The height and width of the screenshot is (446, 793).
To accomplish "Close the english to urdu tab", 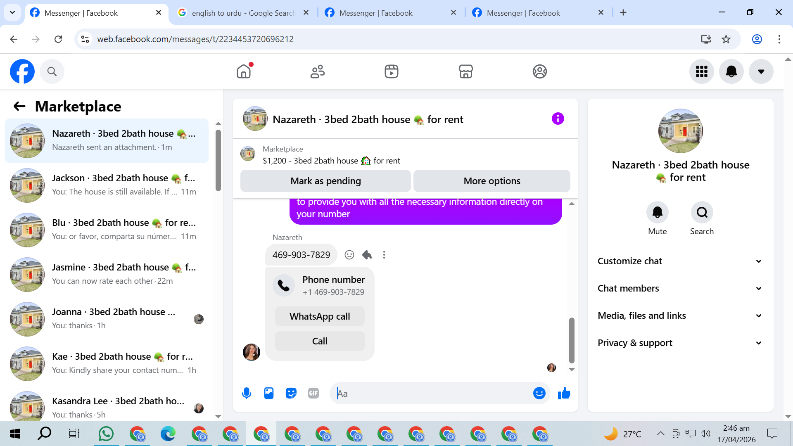I will (x=306, y=13).
